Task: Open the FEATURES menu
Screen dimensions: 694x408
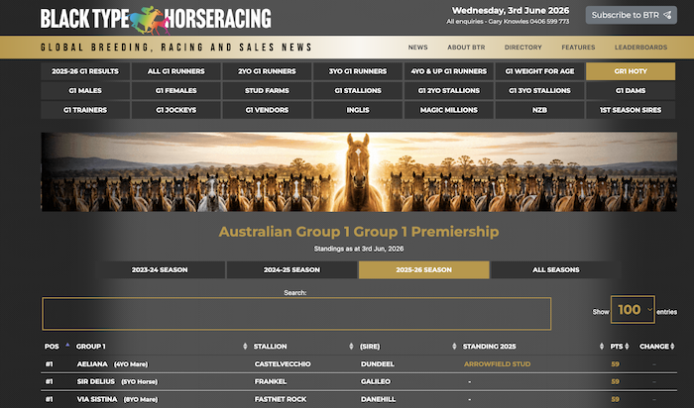Action: [x=578, y=48]
